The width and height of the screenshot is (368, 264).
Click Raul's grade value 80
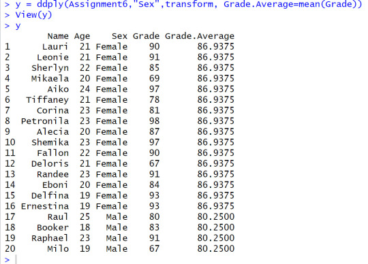tap(154, 216)
